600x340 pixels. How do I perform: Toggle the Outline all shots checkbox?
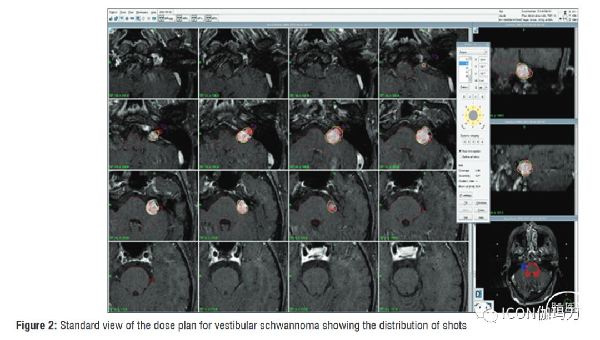(x=460, y=156)
